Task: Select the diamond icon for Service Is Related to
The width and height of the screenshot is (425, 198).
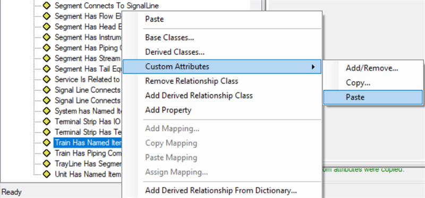Action: coord(47,80)
